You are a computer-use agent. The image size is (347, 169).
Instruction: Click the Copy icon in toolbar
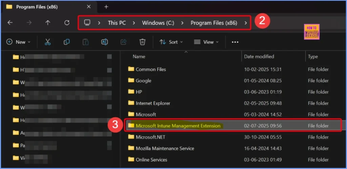point(67,42)
